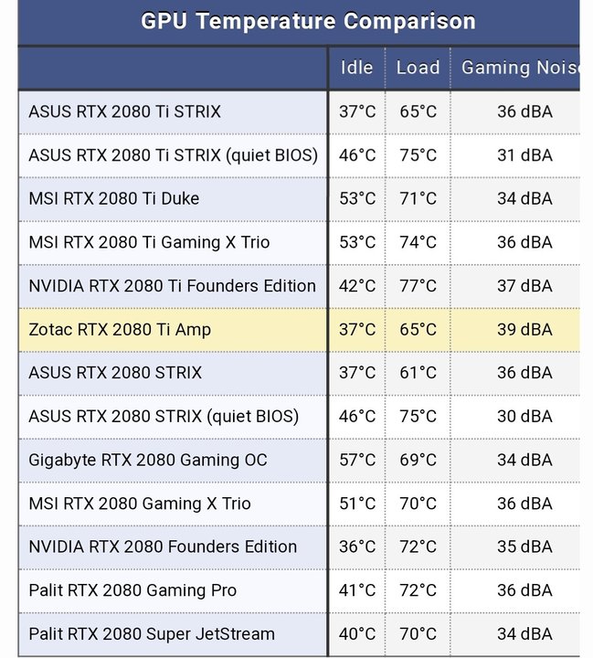The image size is (593, 658).
Task: Click the GPU Temperature Comparison title
Action: pyautogui.click(x=308, y=21)
